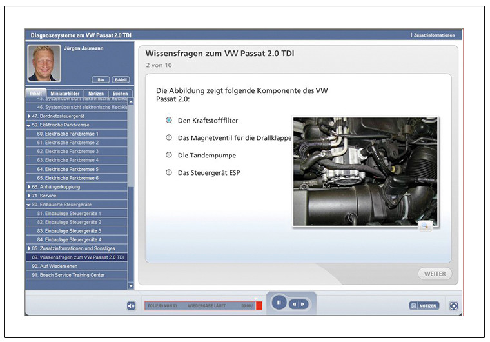Screen dimensions: 490x342
Task: Open the Suchen tab
Action: (x=120, y=94)
